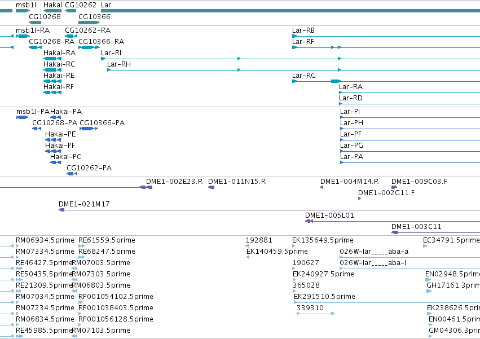Select protein Hakai-PE
480x339 pixels.
(60, 134)
